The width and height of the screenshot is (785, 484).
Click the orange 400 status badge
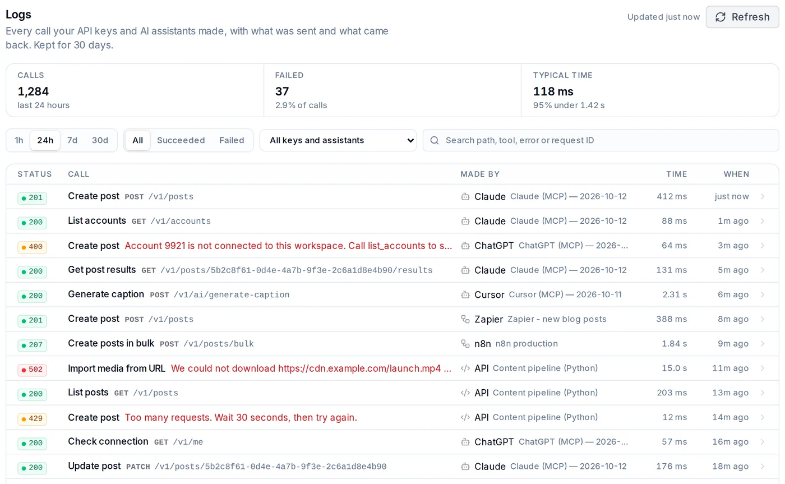32,247
